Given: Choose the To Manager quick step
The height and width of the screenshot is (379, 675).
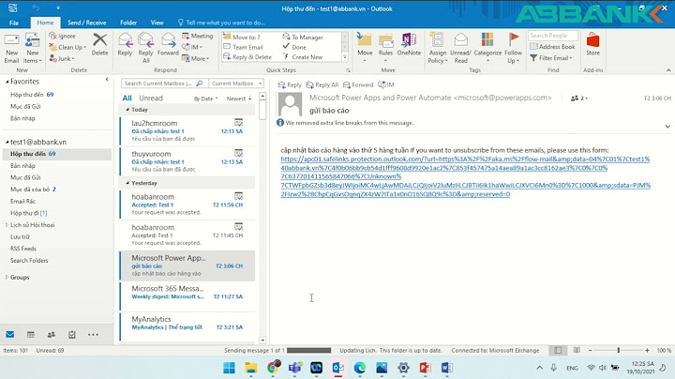Looking at the screenshot, I should pyautogui.click(x=303, y=37).
